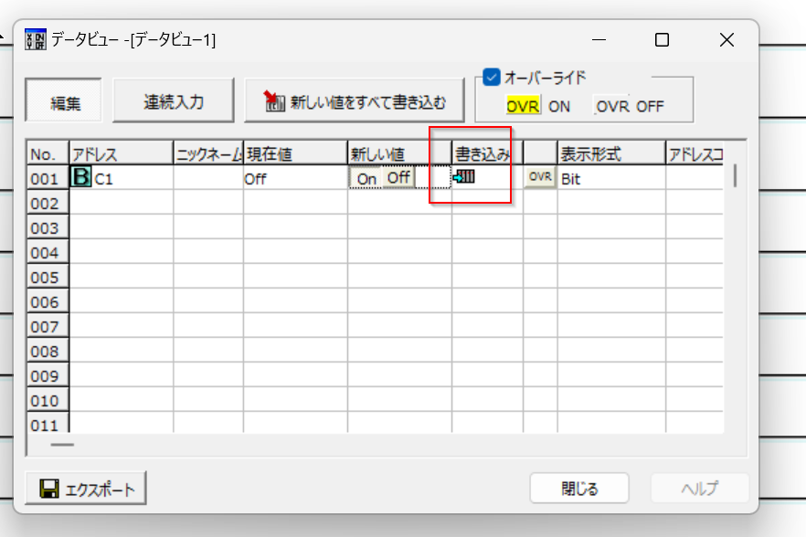Click the 現在値 column header

295,153
